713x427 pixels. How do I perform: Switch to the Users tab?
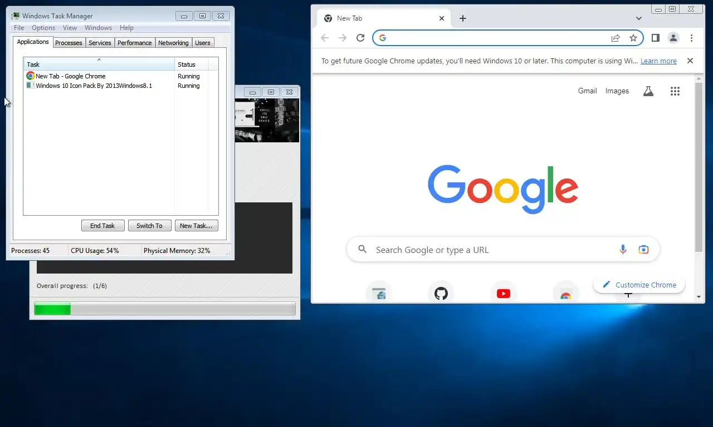tap(203, 43)
